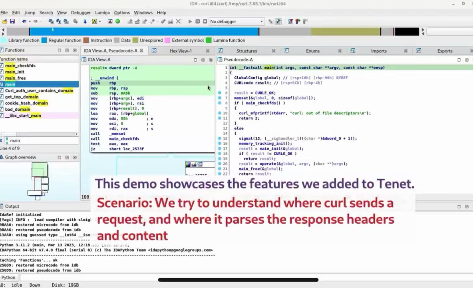Close the Hex View-1 tab
Screen dimensions: 473x288
pos(208,51)
